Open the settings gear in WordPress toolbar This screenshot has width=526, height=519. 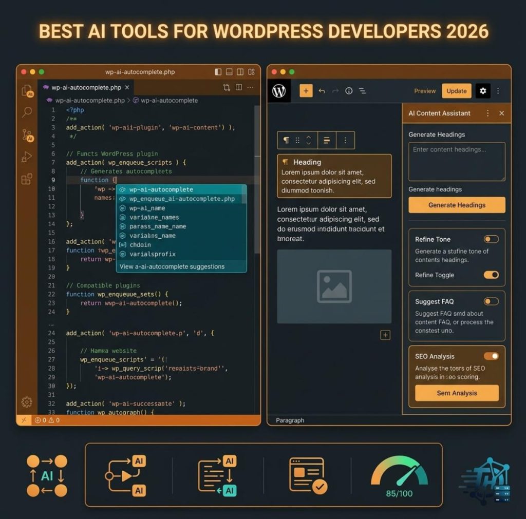483,91
